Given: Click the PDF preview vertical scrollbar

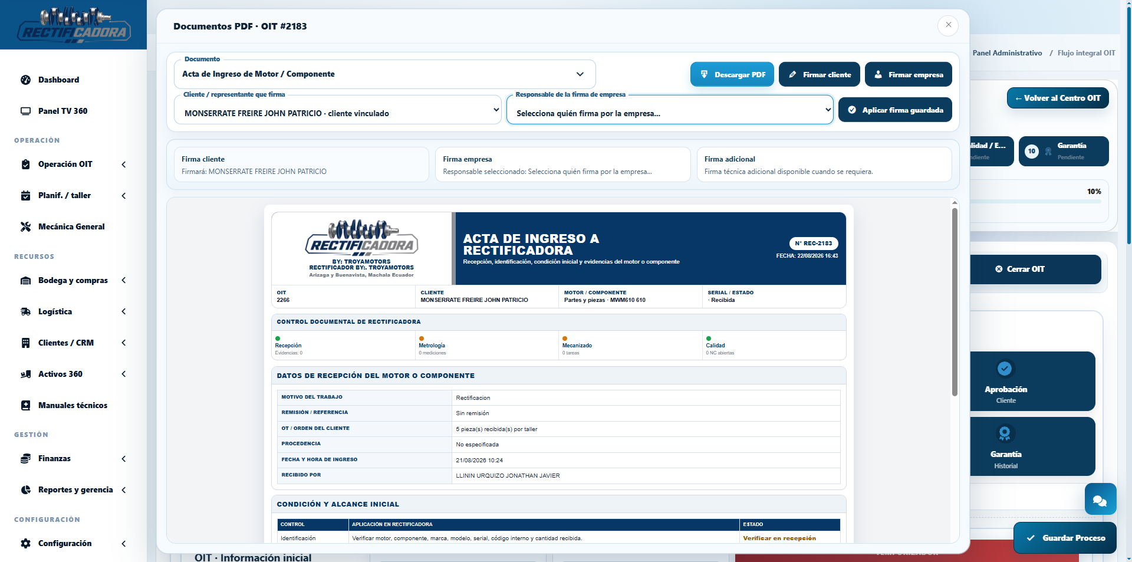Looking at the screenshot, I should pyautogui.click(x=955, y=301).
